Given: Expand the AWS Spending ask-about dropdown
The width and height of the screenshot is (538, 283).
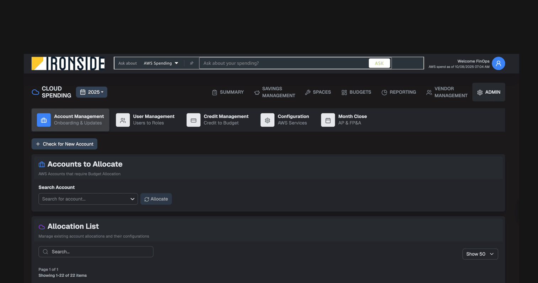Looking at the screenshot, I should 161,63.
